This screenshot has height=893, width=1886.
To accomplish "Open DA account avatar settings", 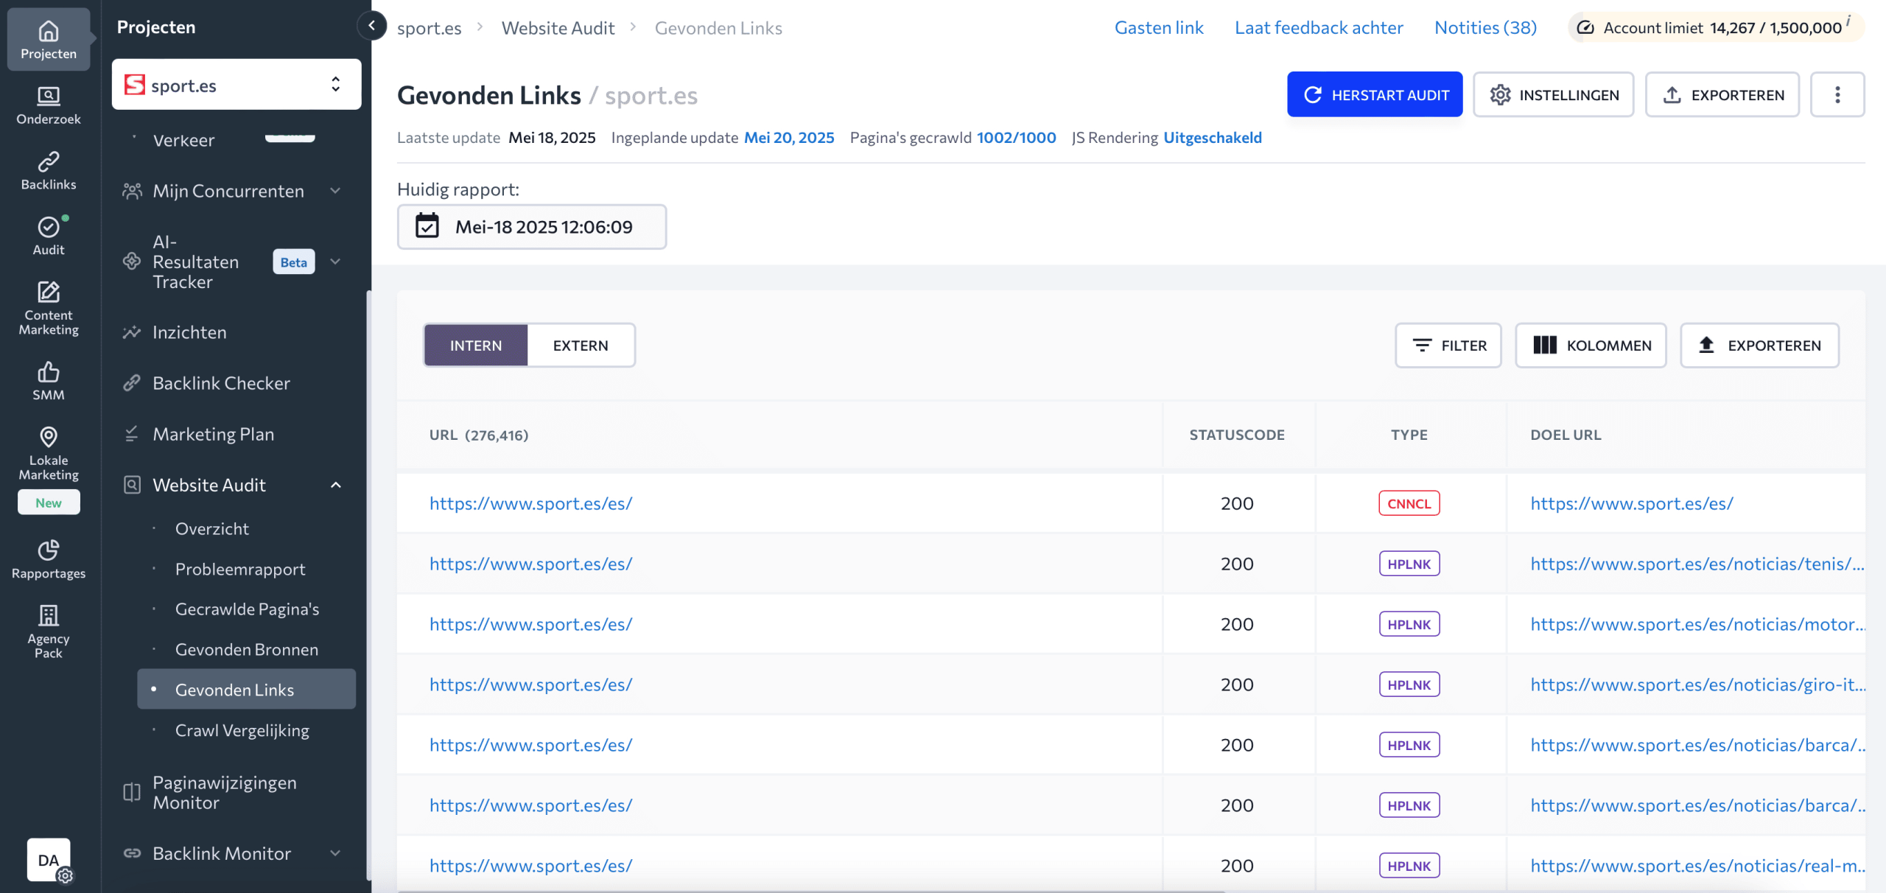I will pyautogui.click(x=49, y=860).
